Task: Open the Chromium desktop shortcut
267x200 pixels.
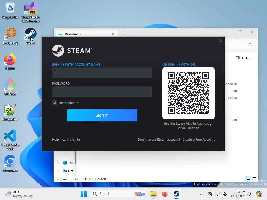Action: pyautogui.click(x=10, y=164)
